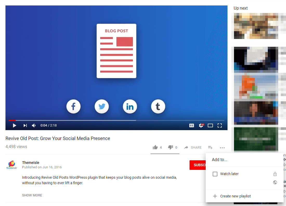Play the video
The width and height of the screenshot is (286, 206).
pos(14,125)
